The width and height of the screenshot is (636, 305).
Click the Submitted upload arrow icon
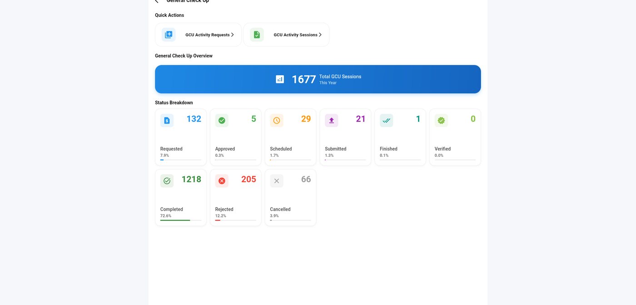(332, 121)
